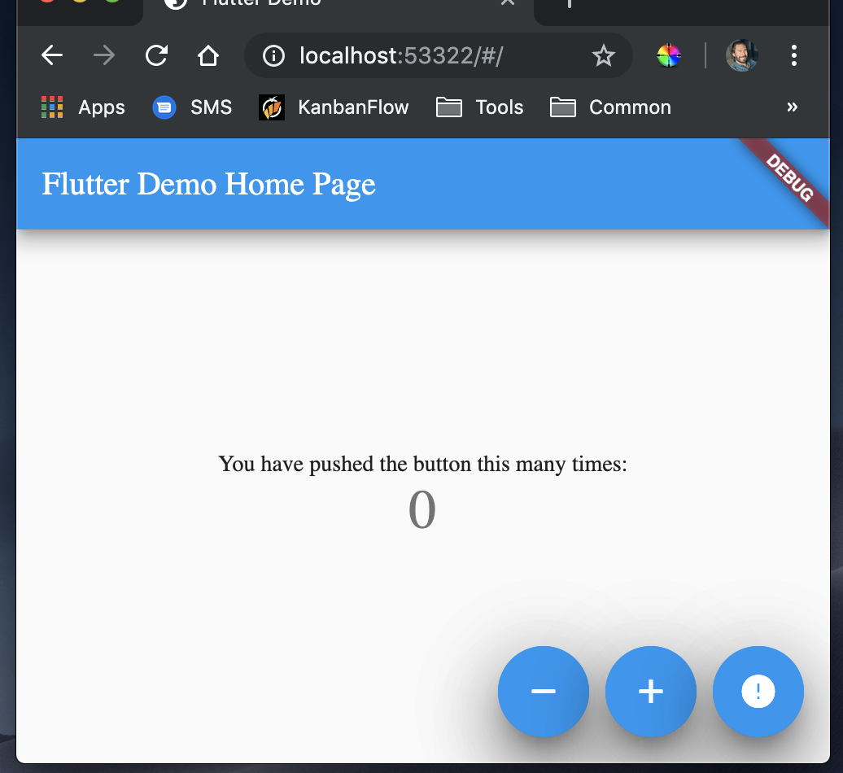Open the SMS bookmark
This screenshot has width=843, height=773.
(x=193, y=107)
